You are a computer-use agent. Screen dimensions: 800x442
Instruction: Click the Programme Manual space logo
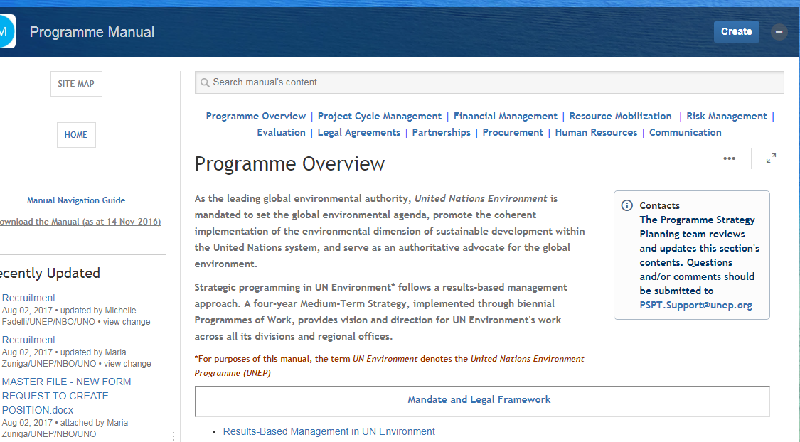click(x=6, y=31)
